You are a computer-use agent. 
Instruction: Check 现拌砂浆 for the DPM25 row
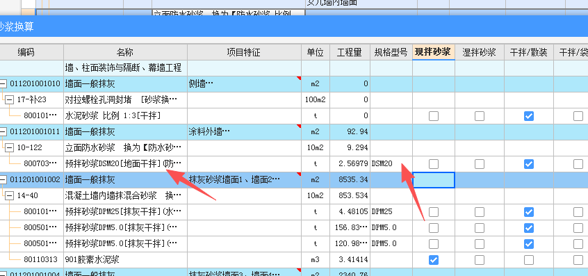point(434,212)
